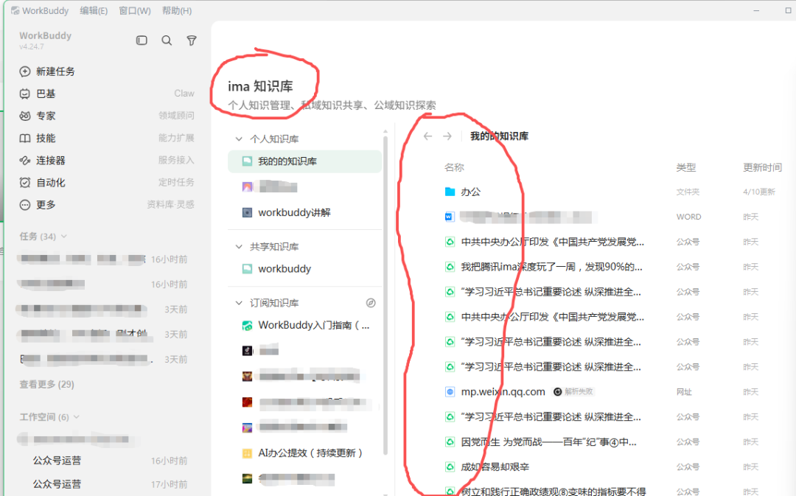Toggle the sidebar panel icon
Screen dimensions: 796x496
(x=142, y=40)
